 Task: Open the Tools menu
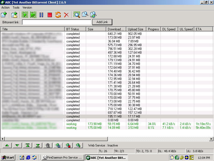[x=16, y=8]
